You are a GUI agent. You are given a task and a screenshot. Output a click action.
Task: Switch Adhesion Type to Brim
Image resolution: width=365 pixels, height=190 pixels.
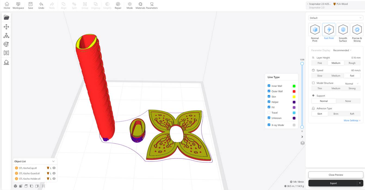click(x=336, y=114)
